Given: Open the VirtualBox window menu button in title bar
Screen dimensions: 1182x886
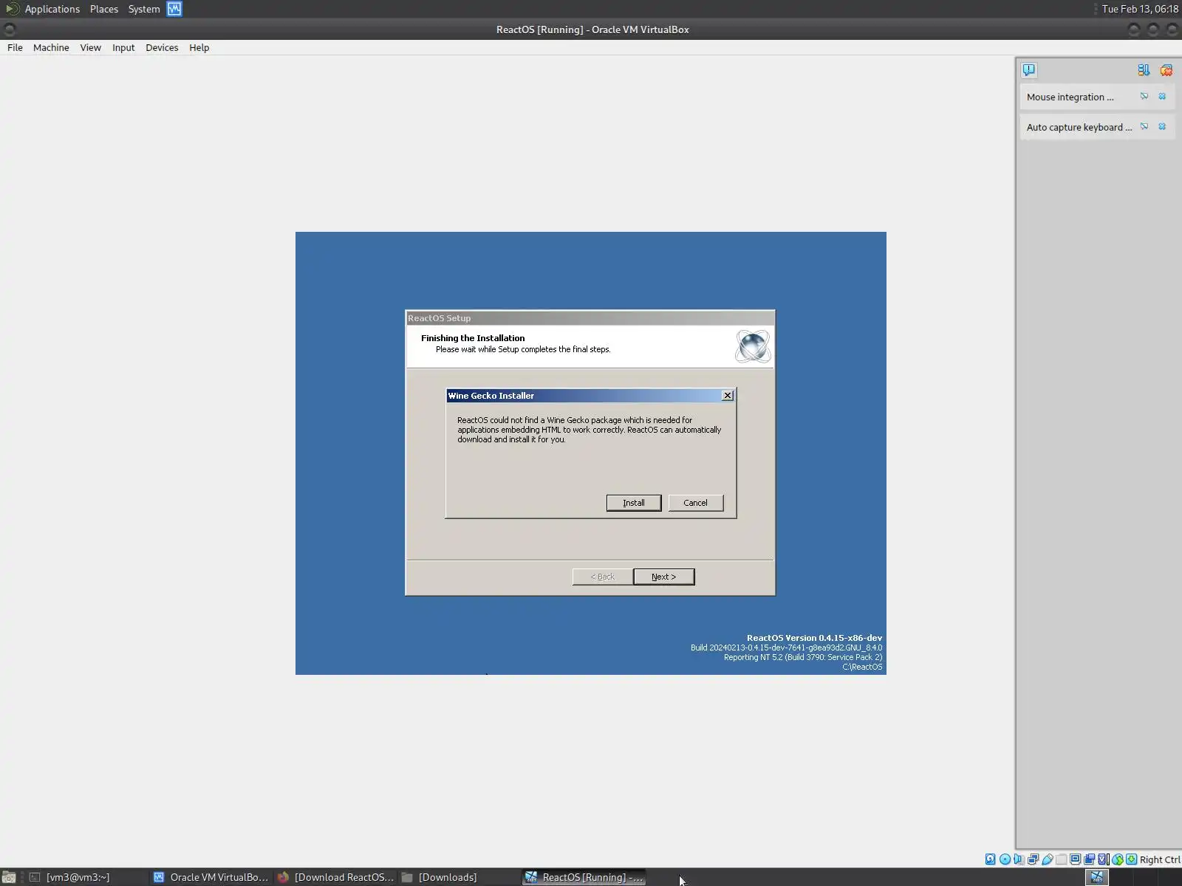Looking at the screenshot, I should click(x=10, y=30).
